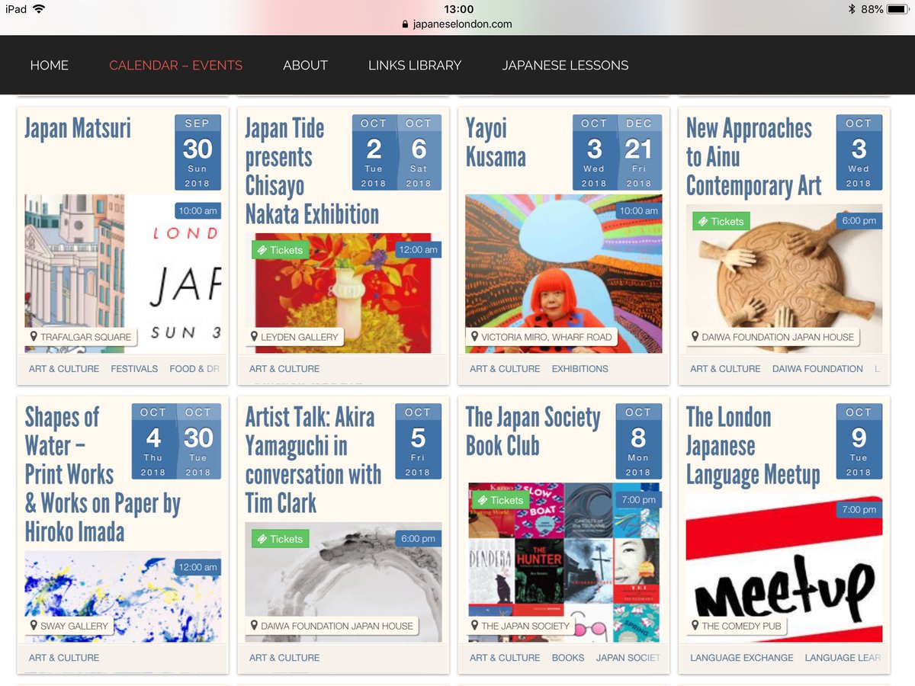The image size is (915, 686).
Task: Click the OCT 5 Fri date badge
Action: pyautogui.click(x=418, y=441)
